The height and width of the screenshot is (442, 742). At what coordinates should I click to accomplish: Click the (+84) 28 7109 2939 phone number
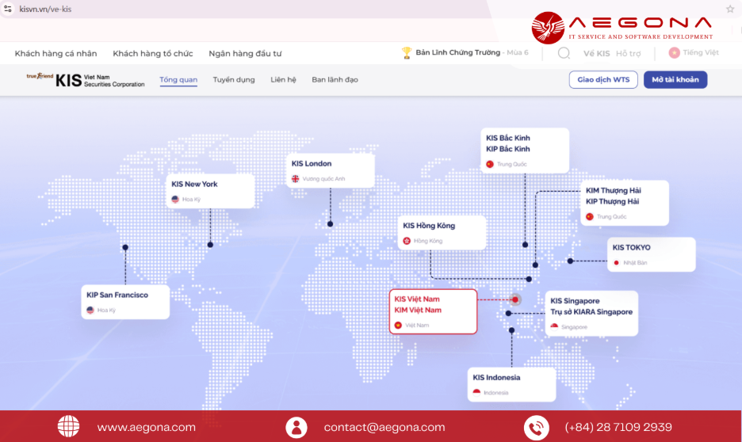(x=618, y=427)
